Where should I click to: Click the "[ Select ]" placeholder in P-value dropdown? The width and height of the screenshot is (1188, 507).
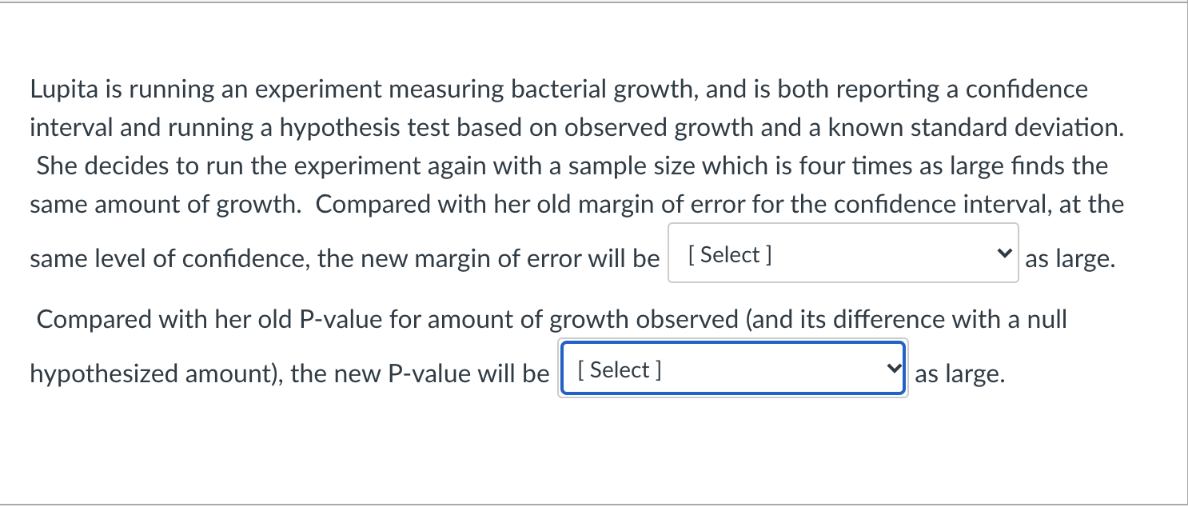[x=619, y=370]
